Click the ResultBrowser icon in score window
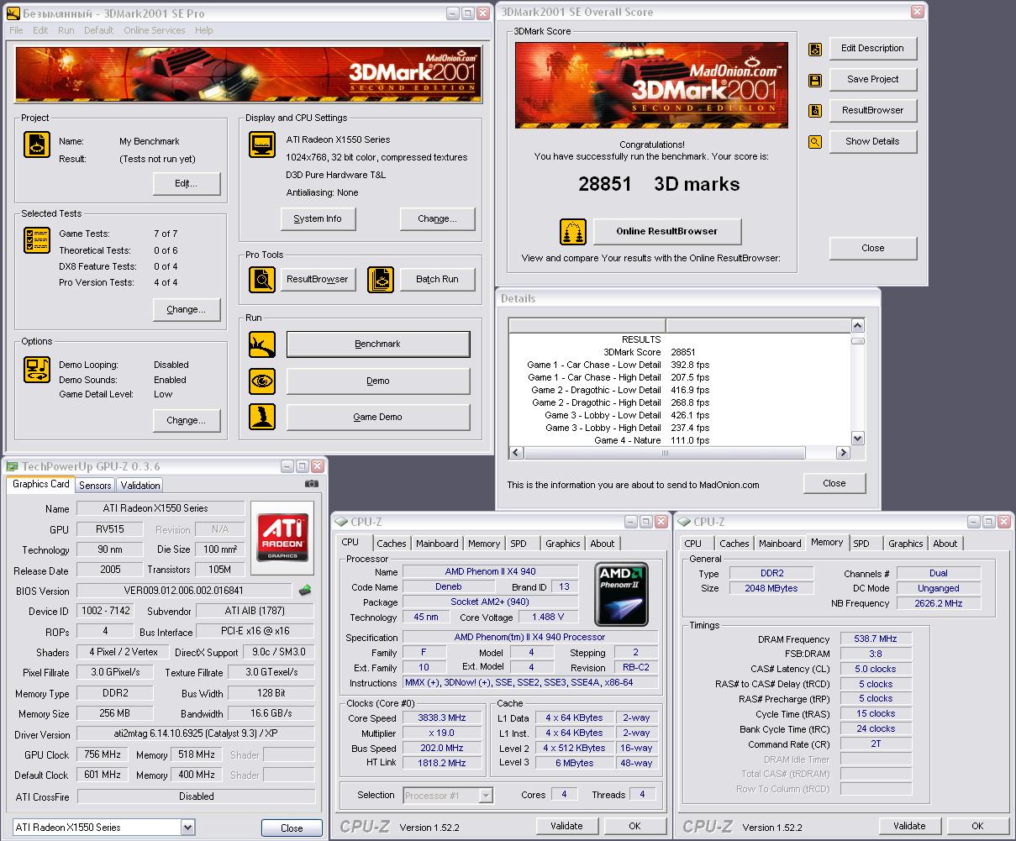The image size is (1016, 841). click(x=815, y=111)
